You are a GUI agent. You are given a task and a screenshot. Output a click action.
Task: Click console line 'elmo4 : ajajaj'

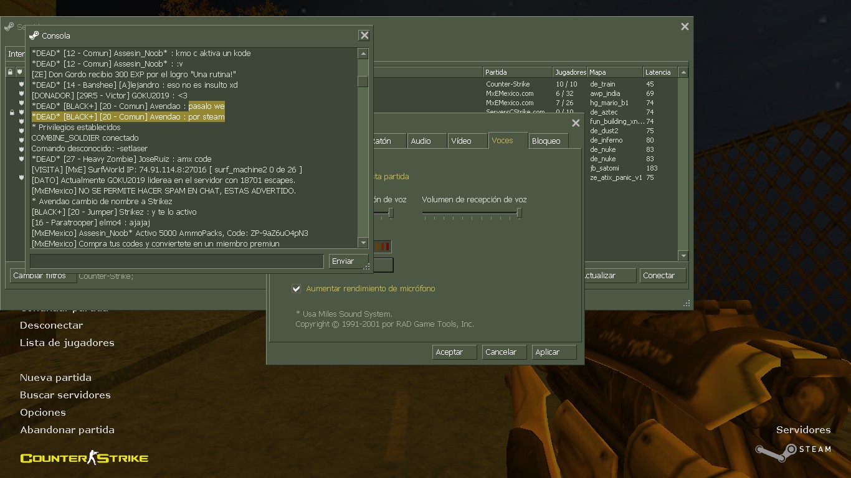91,223
